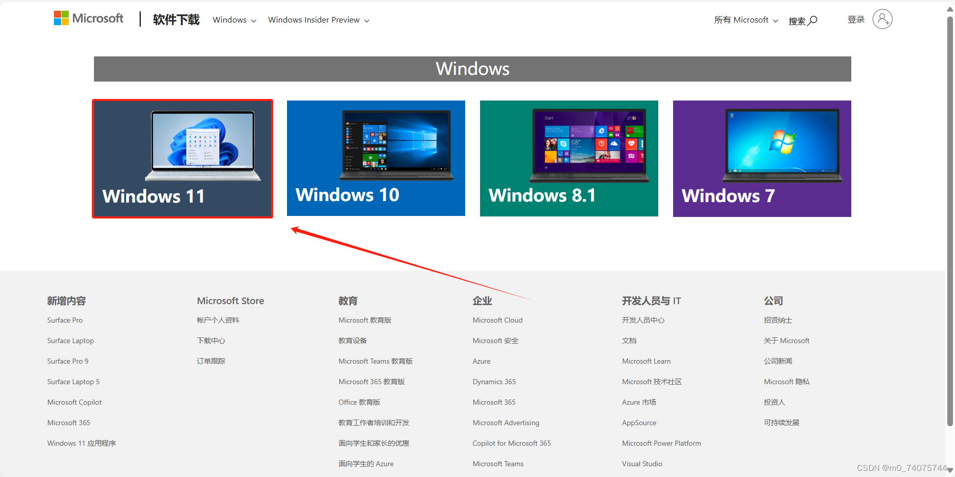
Task: Open Microsoft 365 教育版 link
Action: coord(372,382)
